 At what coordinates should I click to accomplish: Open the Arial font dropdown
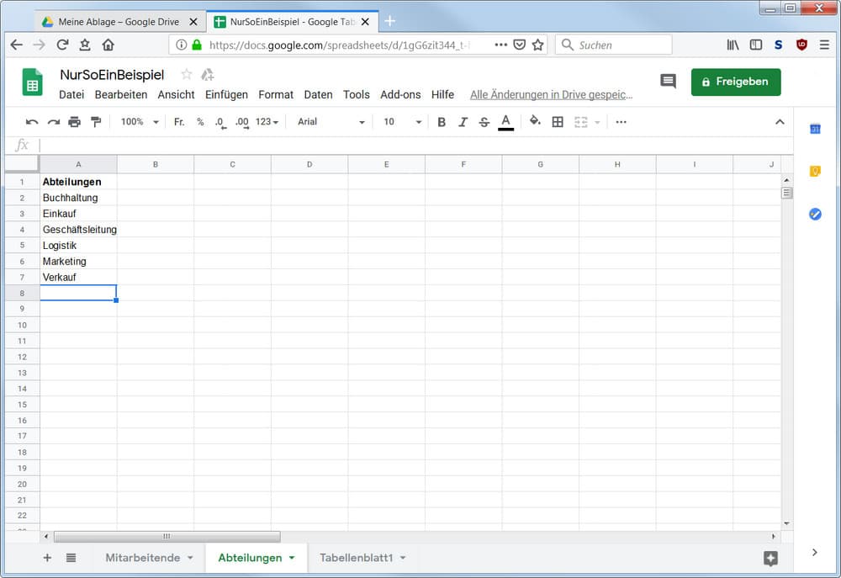(331, 122)
